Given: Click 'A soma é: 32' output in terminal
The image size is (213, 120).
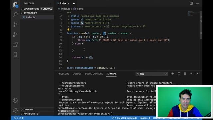Looking at the screenshot, I should tap(66, 111).
